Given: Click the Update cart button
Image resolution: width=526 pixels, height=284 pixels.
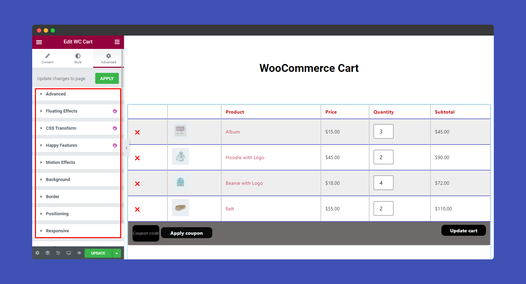Looking at the screenshot, I should (x=464, y=230).
